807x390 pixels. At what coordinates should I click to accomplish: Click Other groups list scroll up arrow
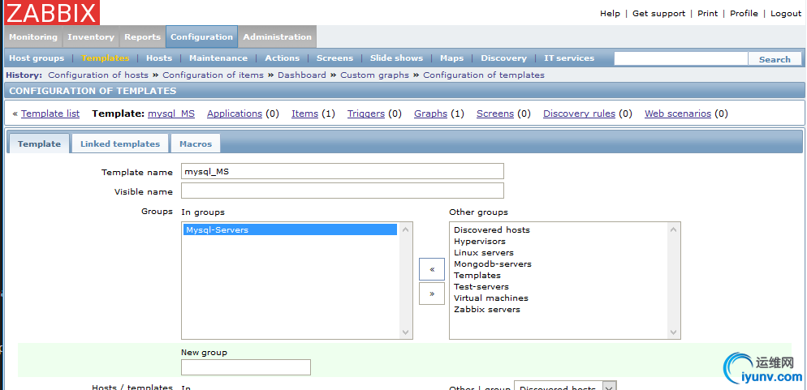[x=673, y=229]
